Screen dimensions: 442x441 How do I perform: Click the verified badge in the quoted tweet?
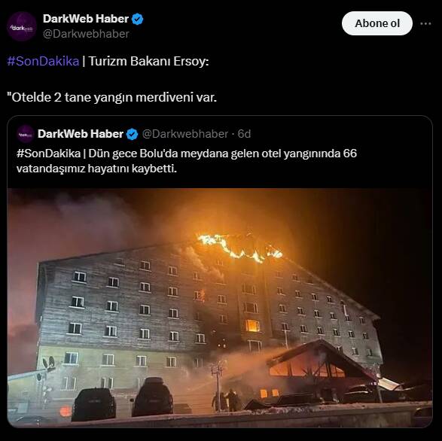click(x=132, y=134)
